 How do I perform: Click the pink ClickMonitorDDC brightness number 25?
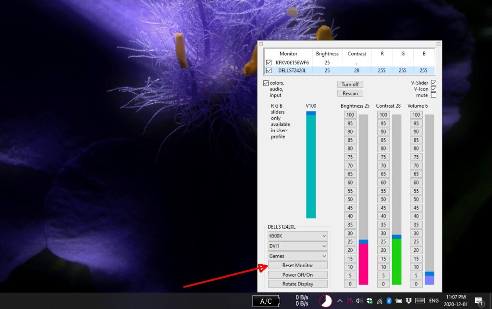pyautogui.click(x=350, y=301)
